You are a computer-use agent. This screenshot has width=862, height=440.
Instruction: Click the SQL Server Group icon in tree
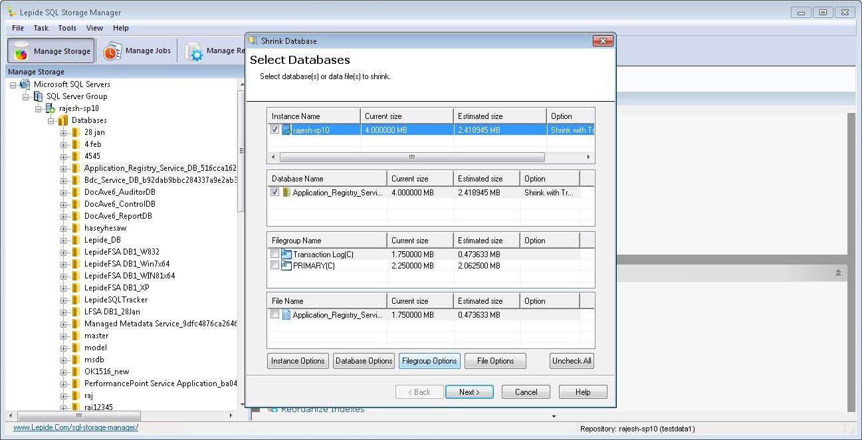coord(38,96)
